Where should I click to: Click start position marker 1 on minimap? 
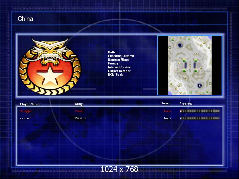click(x=199, y=85)
